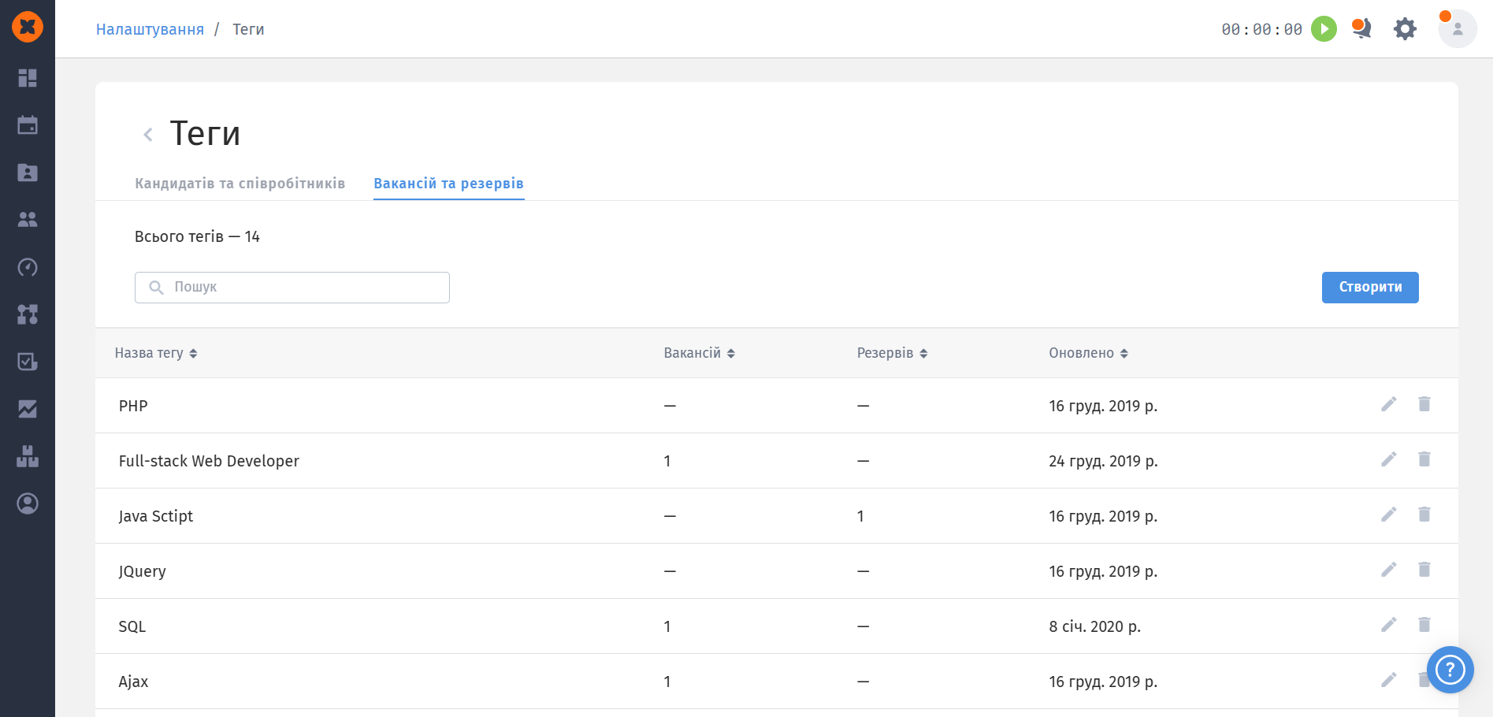
Task: Edit the PHP tag
Action: [x=1389, y=404]
